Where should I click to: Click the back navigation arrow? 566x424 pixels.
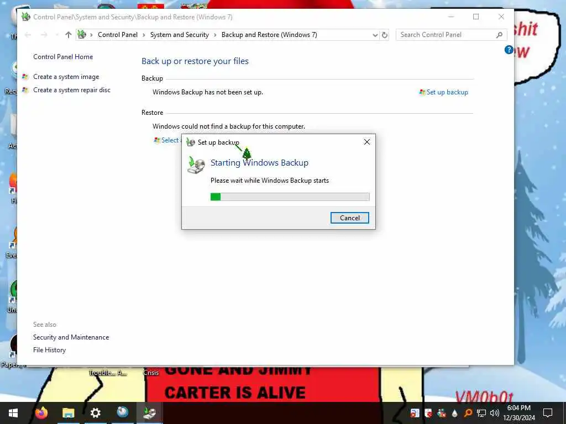(x=28, y=35)
